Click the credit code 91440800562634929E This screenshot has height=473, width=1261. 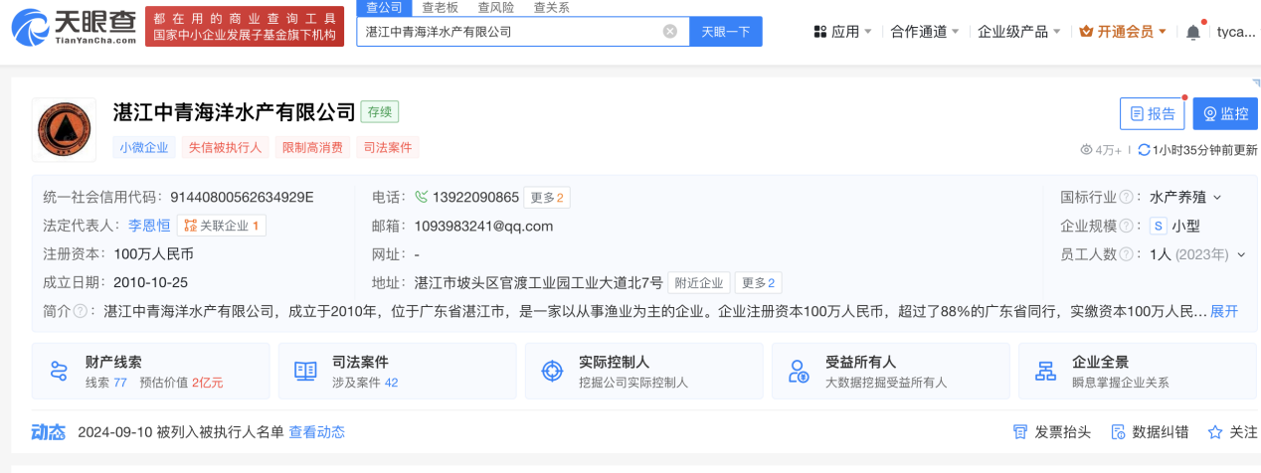[x=243, y=197]
